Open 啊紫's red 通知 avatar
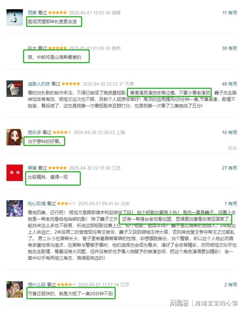 click(15, 173)
